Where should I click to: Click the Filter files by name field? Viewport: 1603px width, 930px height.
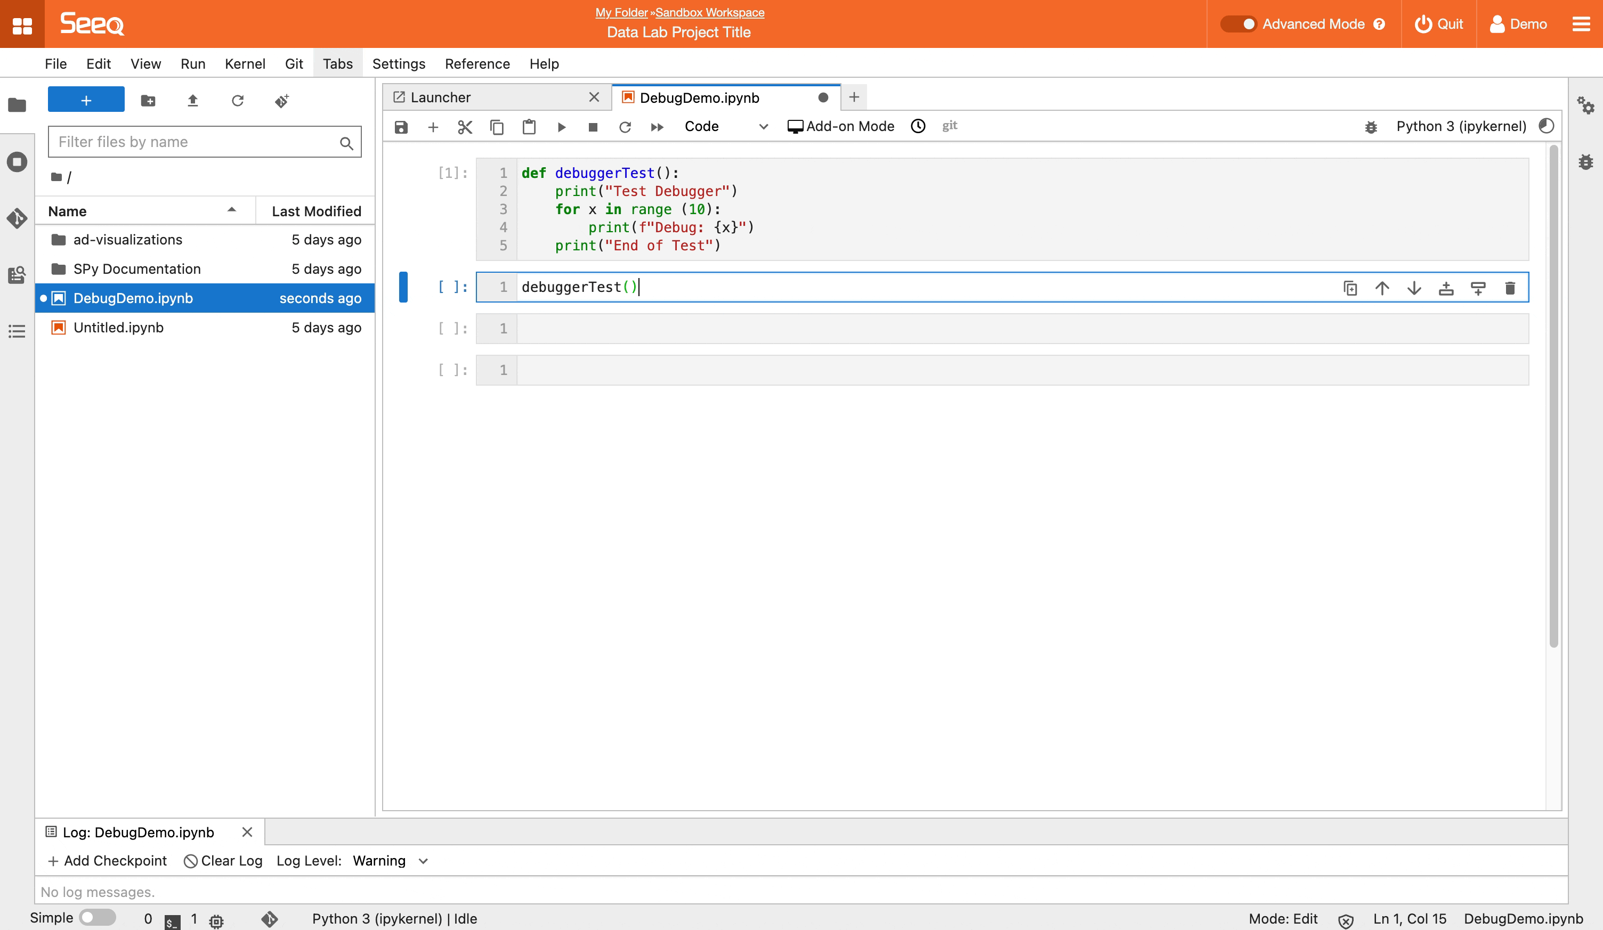197,142
